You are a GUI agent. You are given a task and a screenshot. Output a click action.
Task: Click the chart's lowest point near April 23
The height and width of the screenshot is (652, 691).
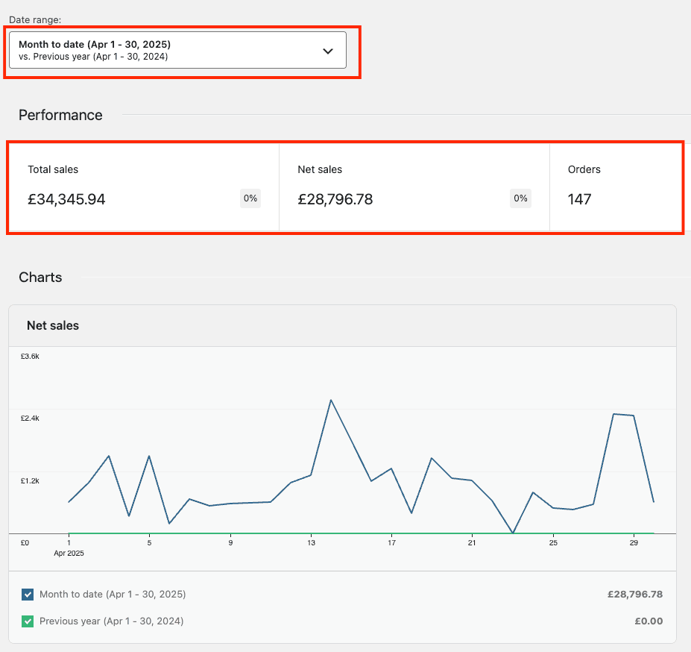[x=513, y=533]
